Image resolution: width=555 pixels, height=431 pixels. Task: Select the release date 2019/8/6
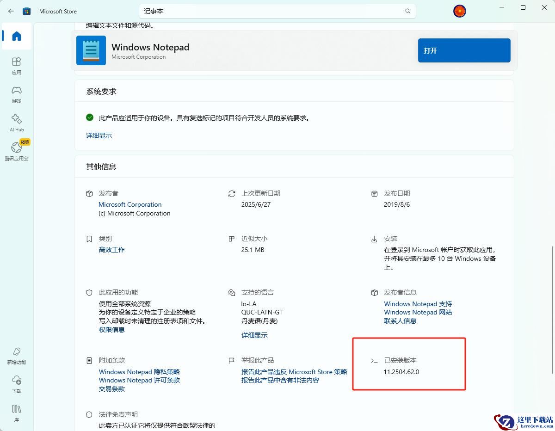click(x=397, y=204)
